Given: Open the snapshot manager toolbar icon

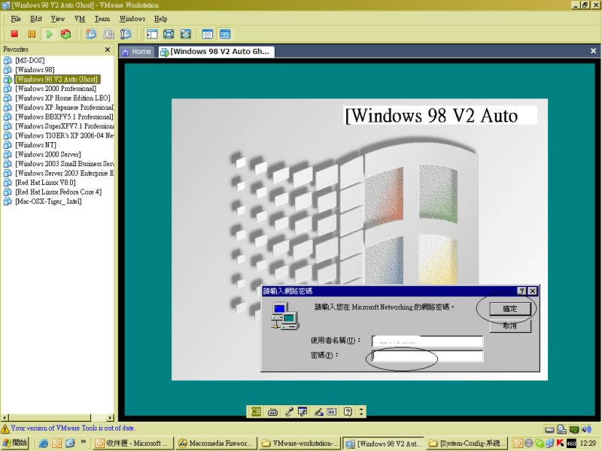Looking at the screenshot, I should (126, 34).
